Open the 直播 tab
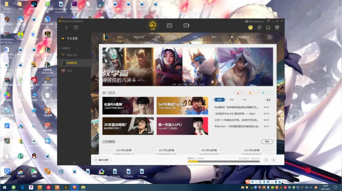Screen dimensions: 342x191 click(158, 37)
